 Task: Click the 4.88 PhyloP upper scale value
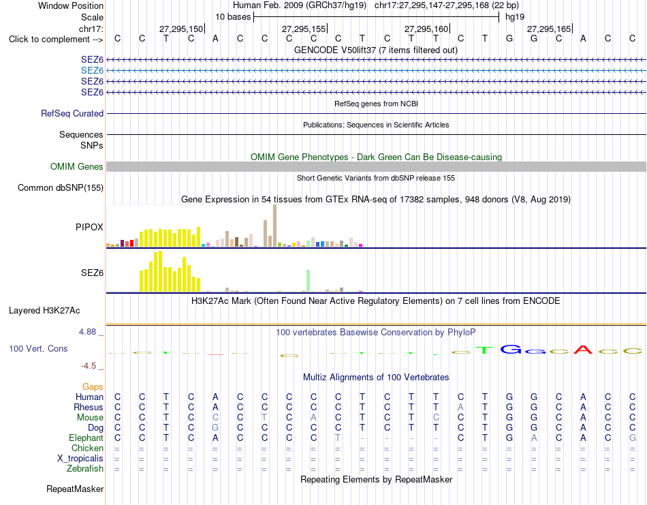(87, 332)
